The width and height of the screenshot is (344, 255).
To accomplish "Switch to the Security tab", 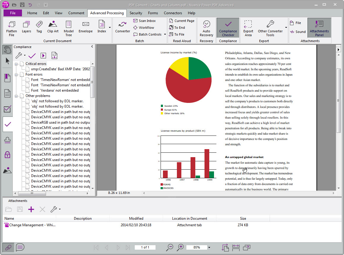I will tap(136, 13).
